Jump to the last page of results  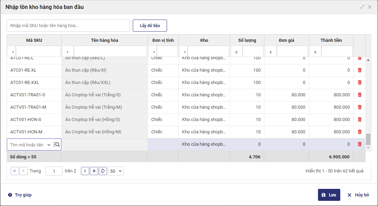94,171
